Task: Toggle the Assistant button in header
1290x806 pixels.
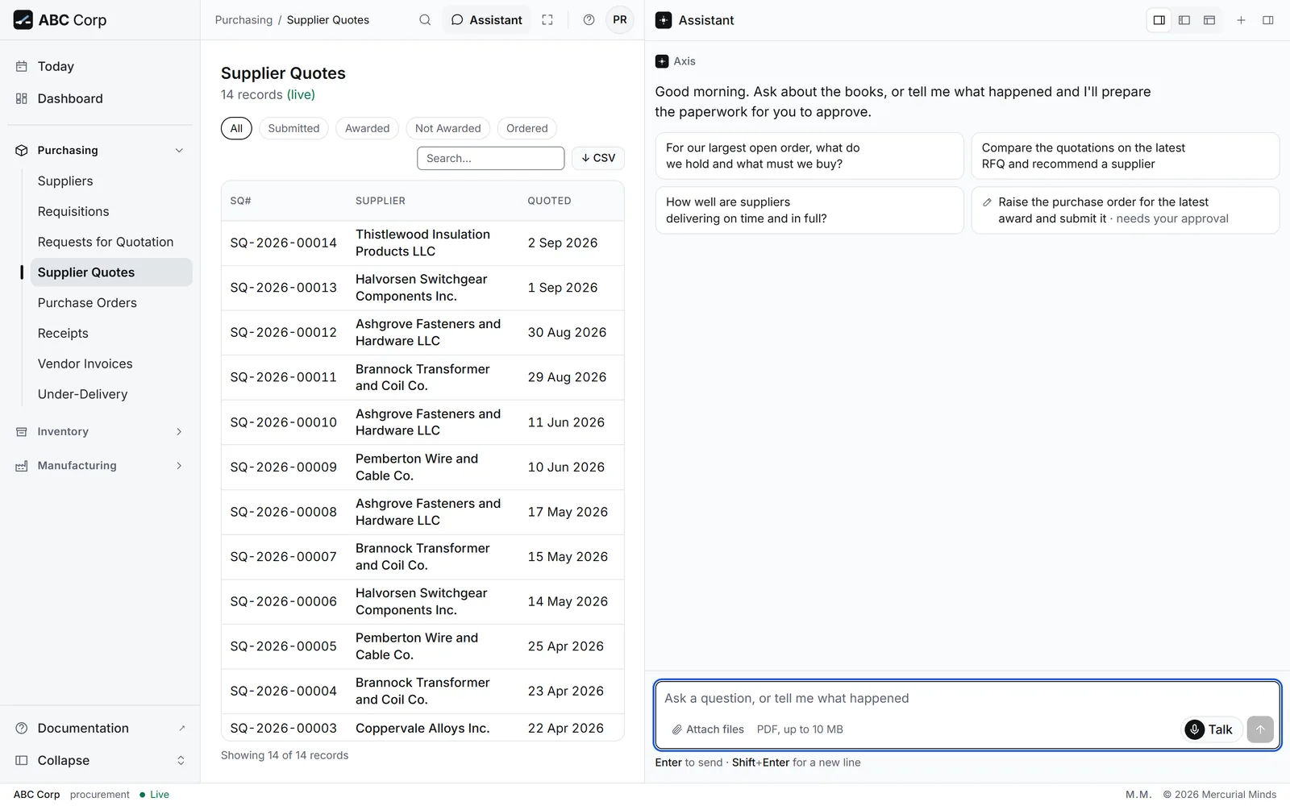Action: [487, 20]
